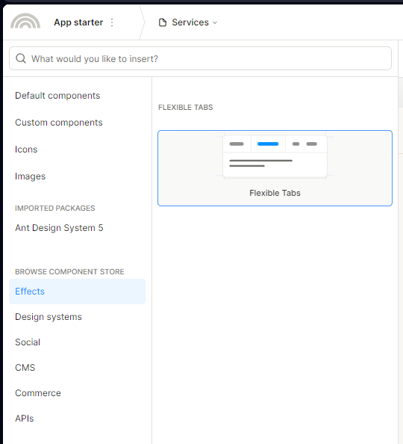Browse Commerce components category
Screen dimensions: 403x444
click(38, 393)
